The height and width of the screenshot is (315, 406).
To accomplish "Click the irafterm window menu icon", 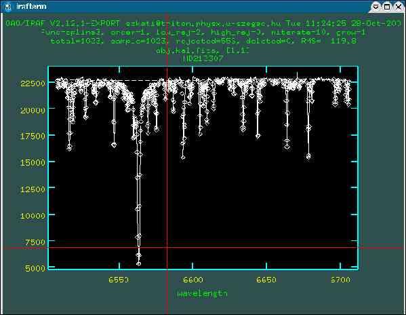I will (x=7, y=6).
